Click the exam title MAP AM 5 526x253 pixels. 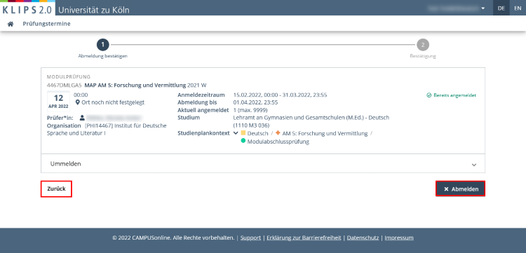[x=135, y=85]
